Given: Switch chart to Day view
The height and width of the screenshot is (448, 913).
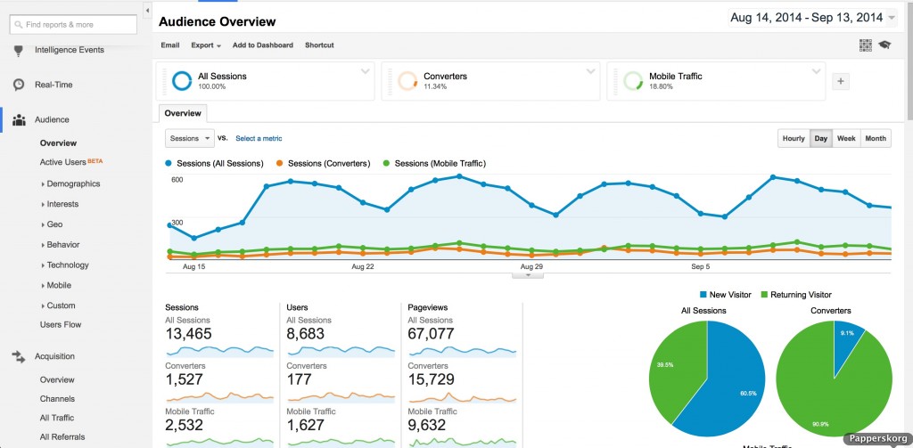Looking at the screenshot, I should (821, 138).
